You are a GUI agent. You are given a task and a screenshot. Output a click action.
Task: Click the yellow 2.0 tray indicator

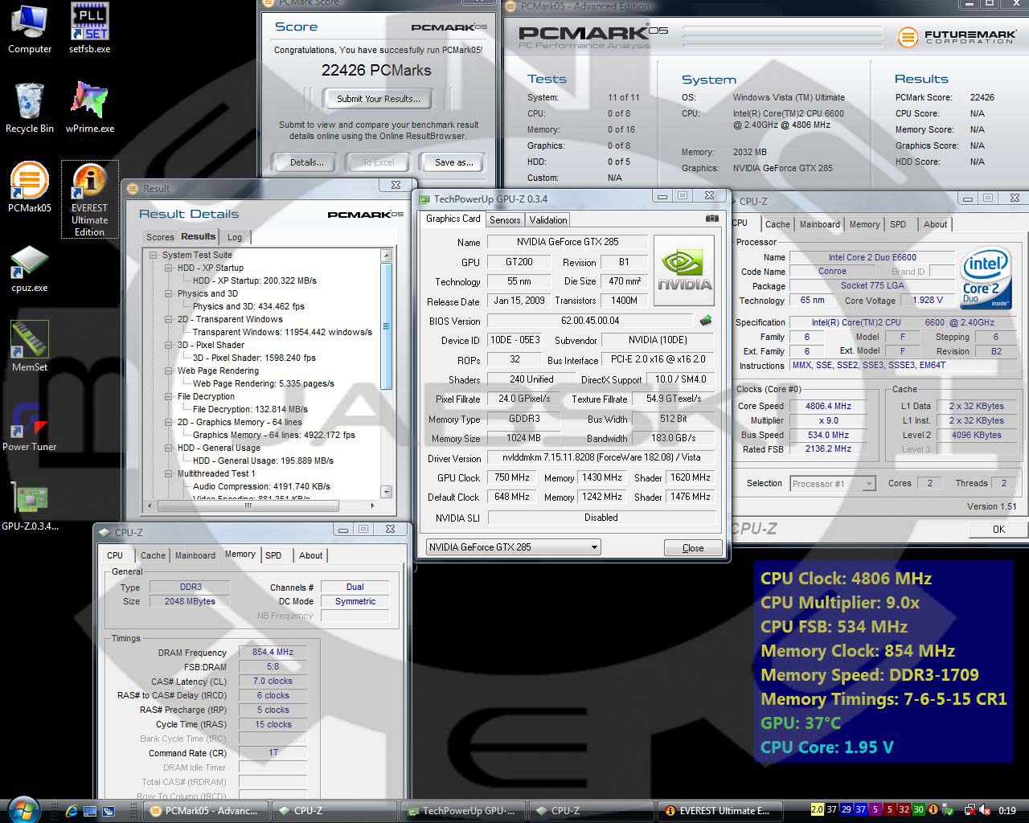(817, 810)
